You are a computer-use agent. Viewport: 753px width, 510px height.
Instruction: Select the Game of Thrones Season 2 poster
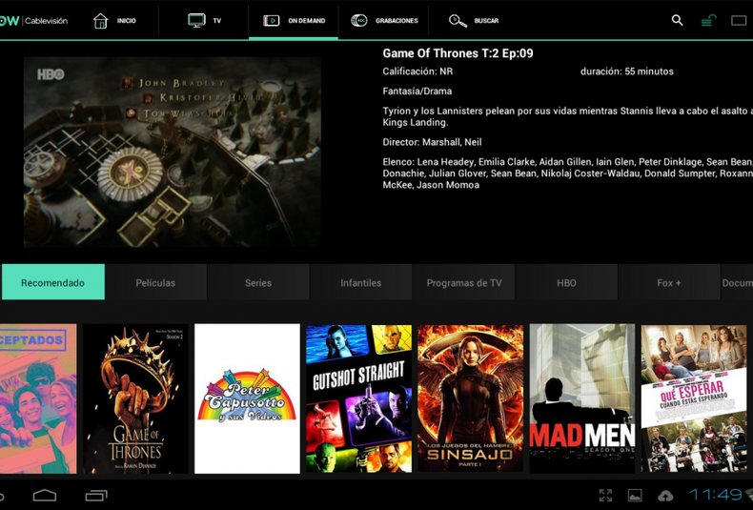click(x=135, y=398)
